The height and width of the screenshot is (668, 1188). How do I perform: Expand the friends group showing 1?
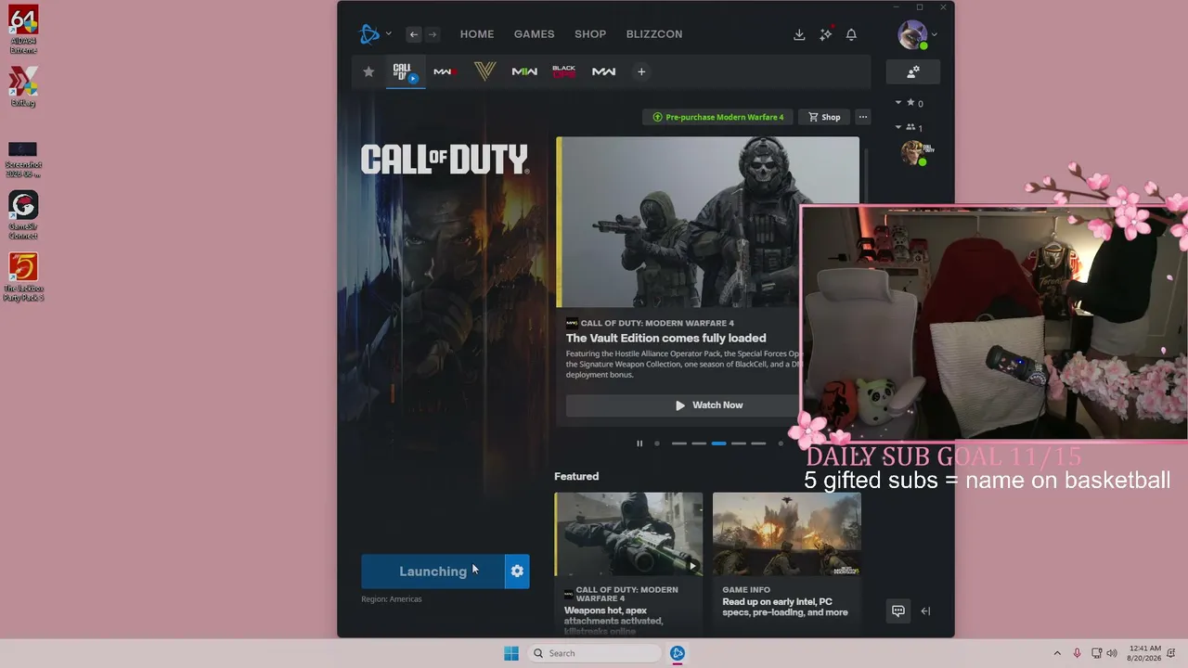coord(910,127)
